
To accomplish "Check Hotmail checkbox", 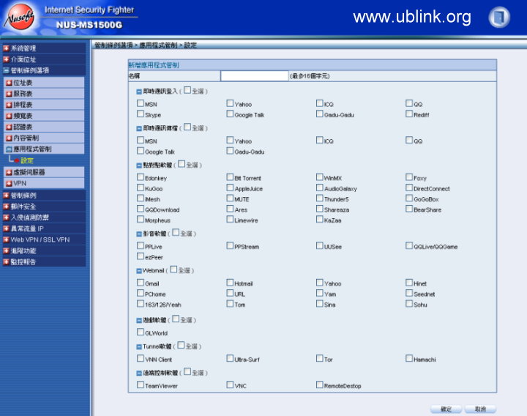I will click(x=230, y=283).
